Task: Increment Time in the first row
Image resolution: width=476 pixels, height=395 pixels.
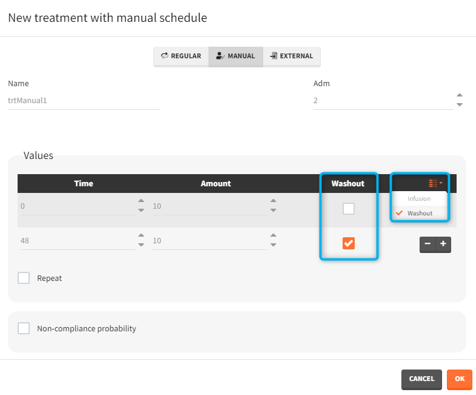Action: (x=141, y=201)
